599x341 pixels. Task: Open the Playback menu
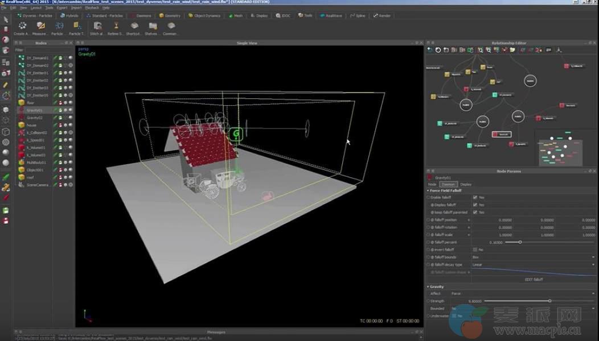pos(92,8)
